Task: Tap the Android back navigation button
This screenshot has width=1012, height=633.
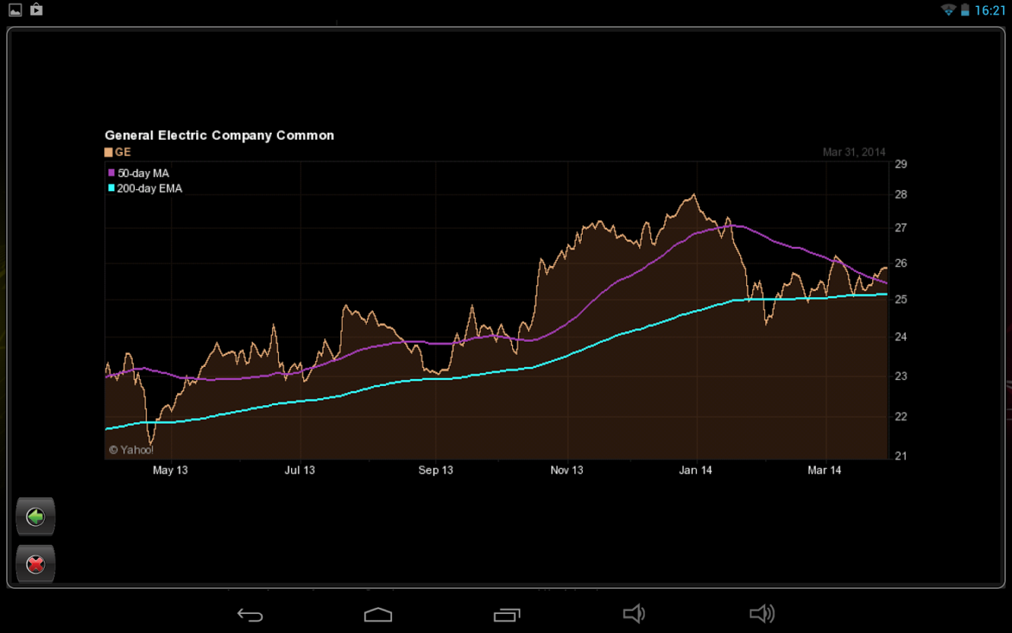Action: (x=250, y=615)
